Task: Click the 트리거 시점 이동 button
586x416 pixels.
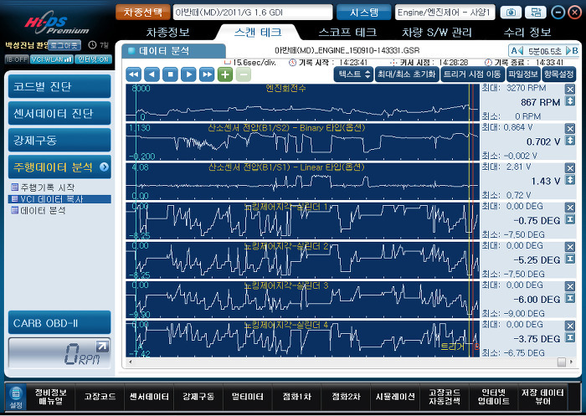Action: tap(472, 74)
